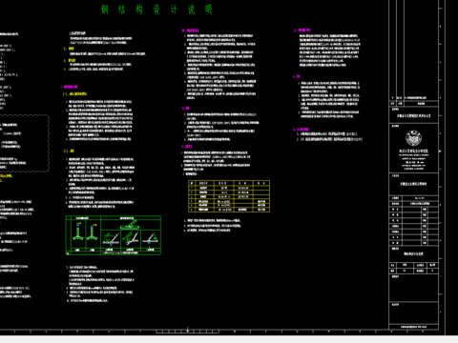This screenshot has width=458, height=343.
Task: Select the yellow-bordered specification table
Action: 229,196
